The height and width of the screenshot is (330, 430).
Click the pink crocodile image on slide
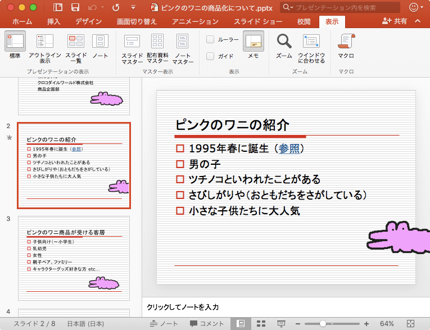(398, 237)
